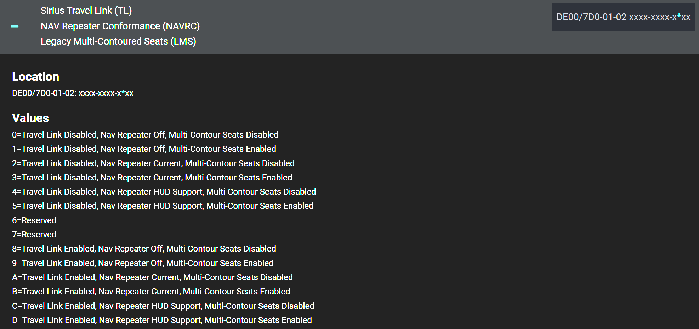Select the Values heading

point(30,118)
